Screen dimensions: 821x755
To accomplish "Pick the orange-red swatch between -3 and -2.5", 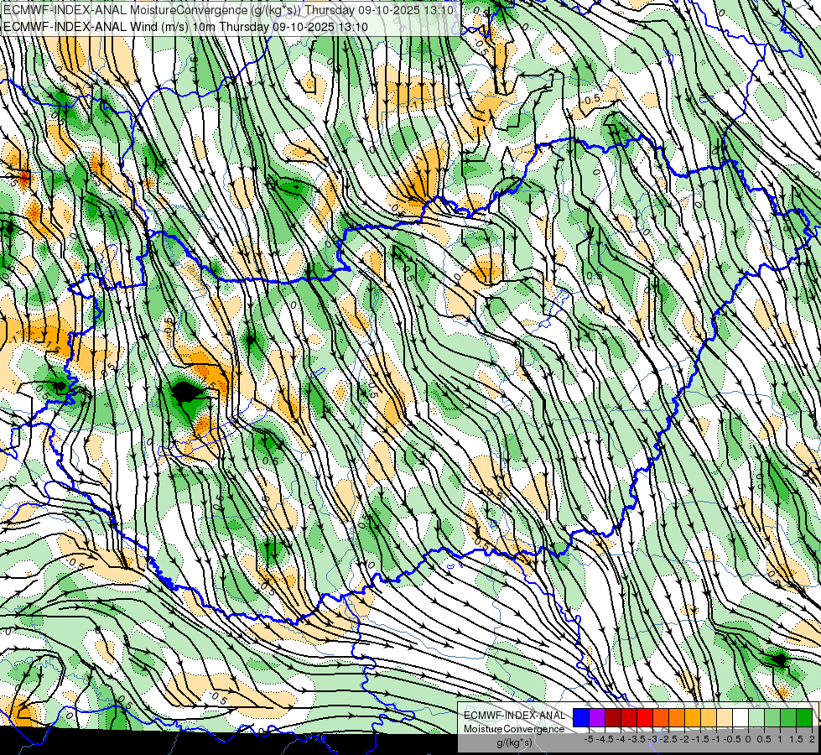I will (x=661, y=718).
